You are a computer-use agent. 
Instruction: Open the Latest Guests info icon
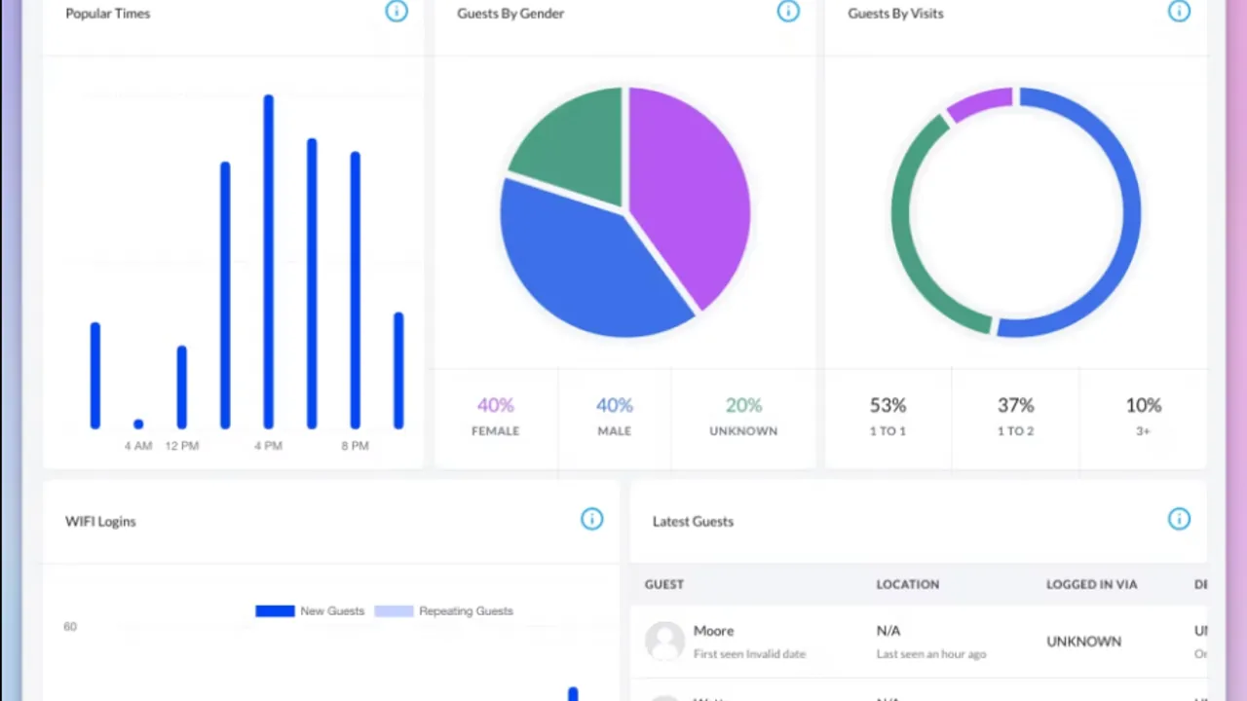[1179, 519]
